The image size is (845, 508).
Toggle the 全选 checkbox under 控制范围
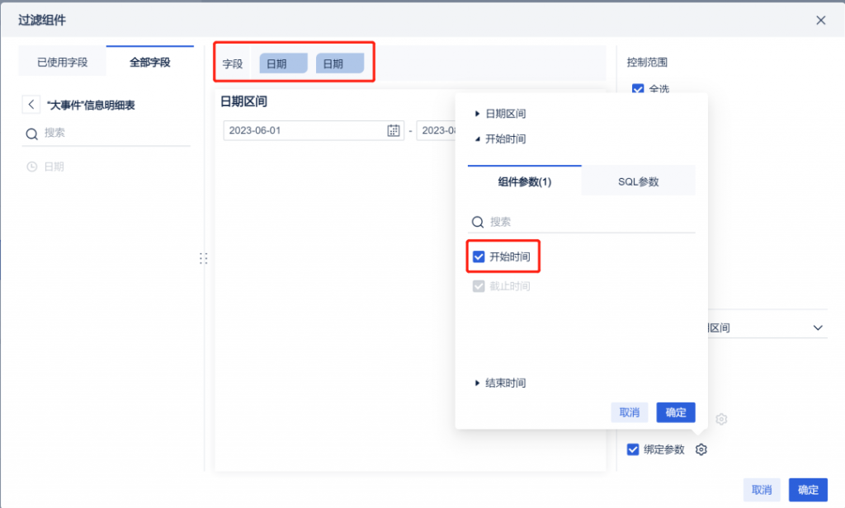point(638,89)
